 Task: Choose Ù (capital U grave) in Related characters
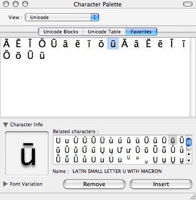76,140
